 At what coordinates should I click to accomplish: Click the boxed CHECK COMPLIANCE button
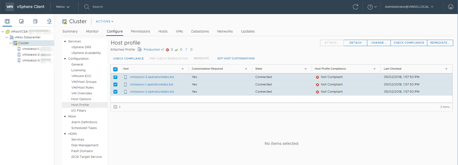coord(409,43)
